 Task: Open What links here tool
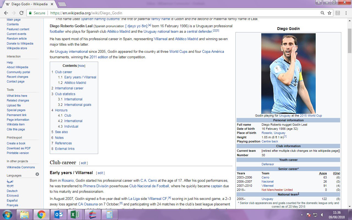click(17, 96)
